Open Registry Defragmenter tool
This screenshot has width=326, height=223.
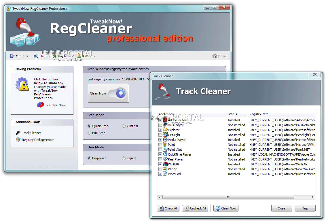click(38, 140)
